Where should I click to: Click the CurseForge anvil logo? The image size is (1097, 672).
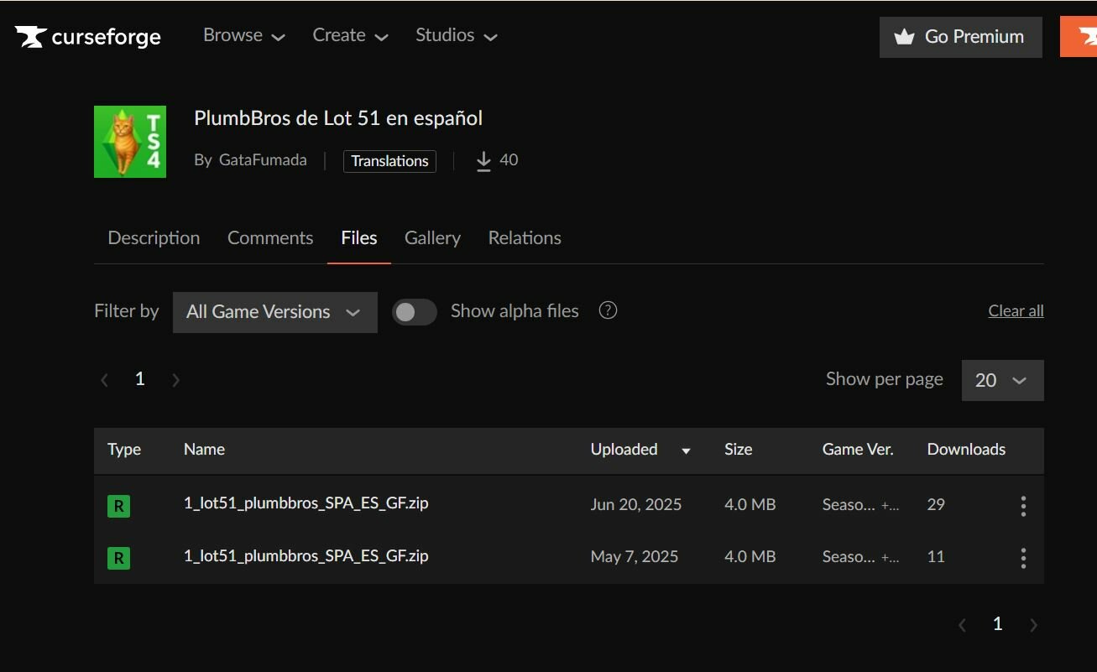31,37
